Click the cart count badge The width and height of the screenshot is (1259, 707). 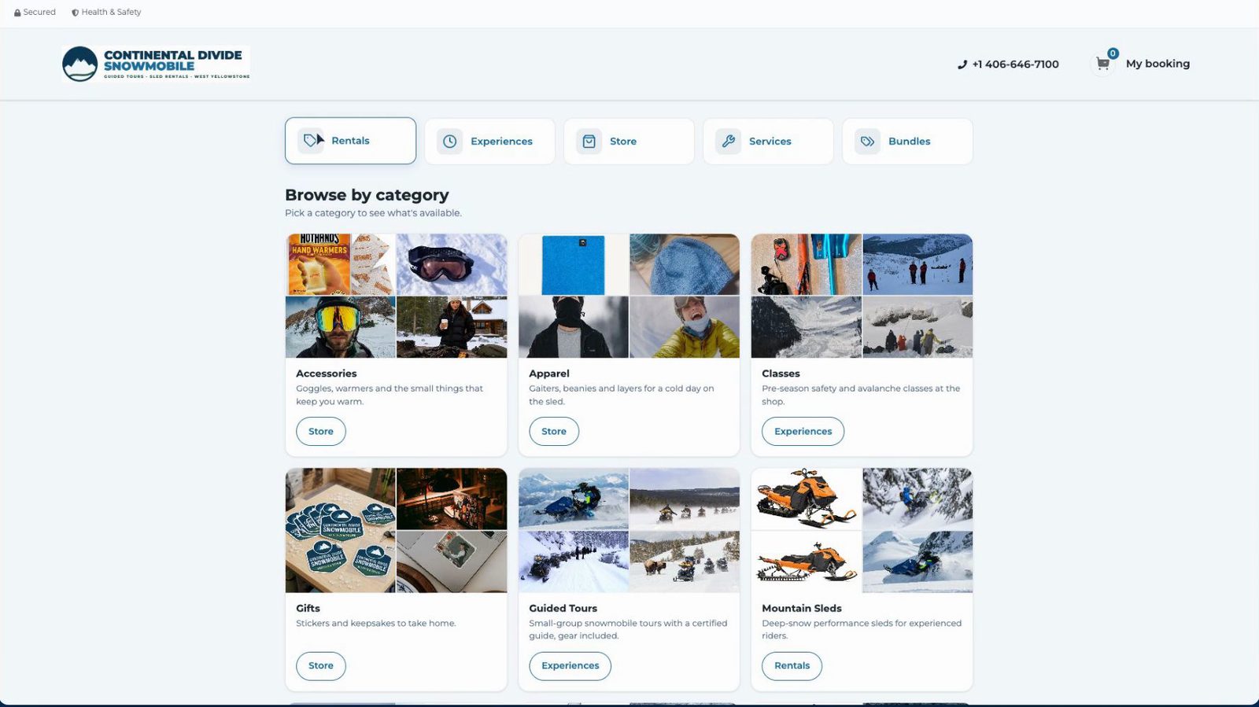click(1113, 53)
